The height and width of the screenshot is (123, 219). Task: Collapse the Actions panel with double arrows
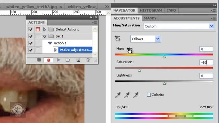91,17
